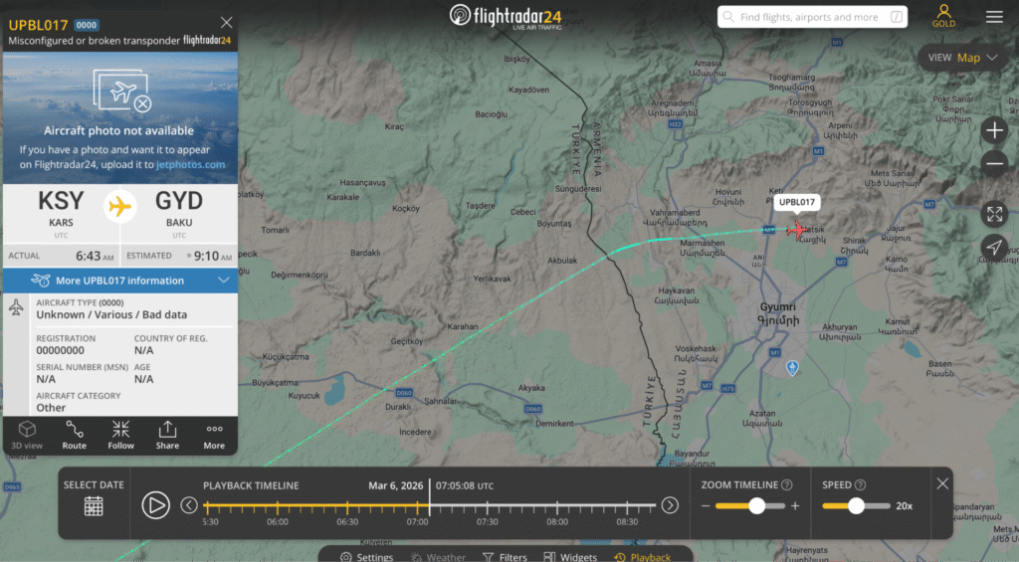Show the Route for UPBL017
Screen dimensions: 1019x562
(74, 436)
